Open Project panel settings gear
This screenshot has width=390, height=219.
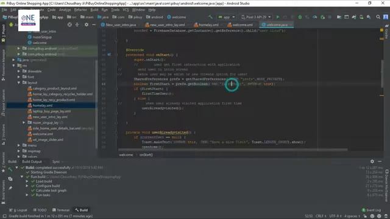[x=87, y=24]
